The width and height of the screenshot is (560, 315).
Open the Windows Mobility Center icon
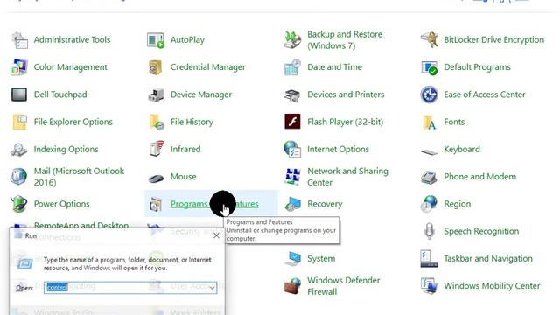(430, 286)
